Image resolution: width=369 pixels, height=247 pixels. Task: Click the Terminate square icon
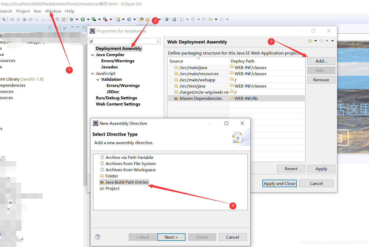24,19
